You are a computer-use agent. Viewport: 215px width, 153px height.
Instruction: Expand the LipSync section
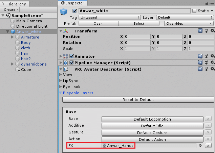point(61,81)
